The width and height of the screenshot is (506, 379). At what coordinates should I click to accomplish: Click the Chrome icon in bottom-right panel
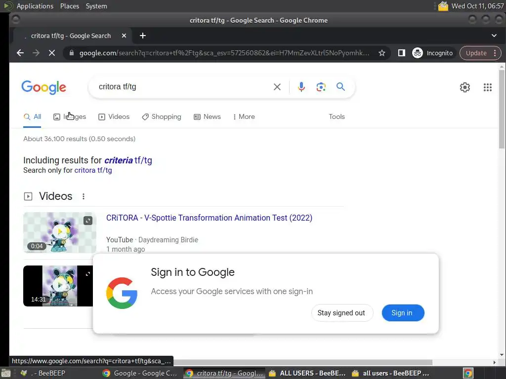pyautogui.click(x=468, y=373)
